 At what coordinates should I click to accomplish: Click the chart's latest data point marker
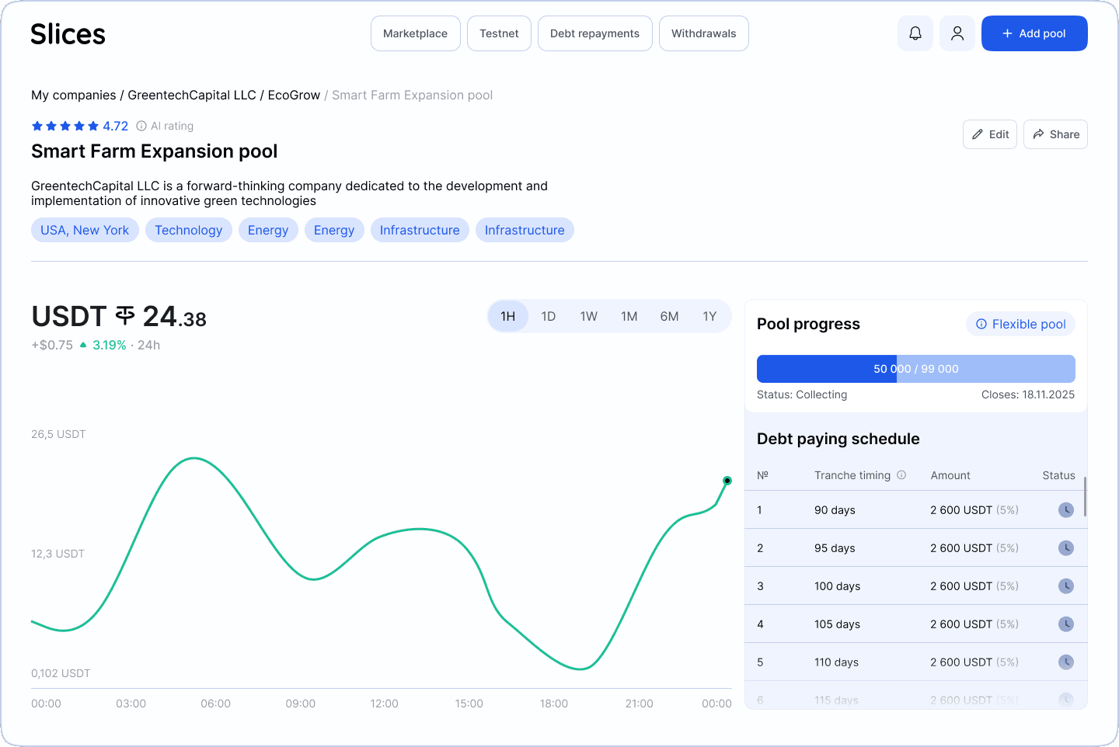[727, 481]
